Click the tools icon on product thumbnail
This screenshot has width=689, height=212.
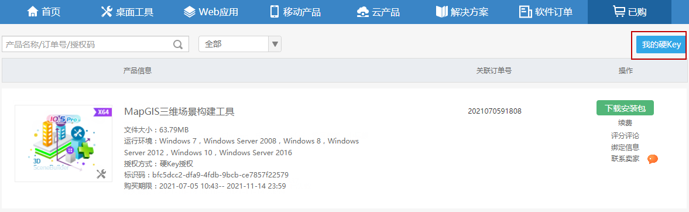pos(101,174)
